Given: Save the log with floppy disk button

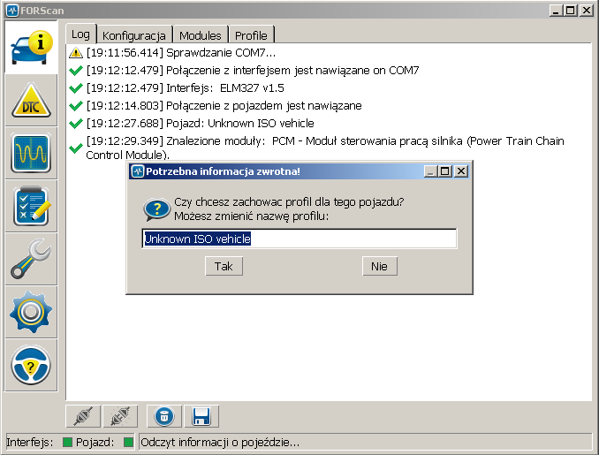Looking at the screenshot, I should tap(201, 416).
